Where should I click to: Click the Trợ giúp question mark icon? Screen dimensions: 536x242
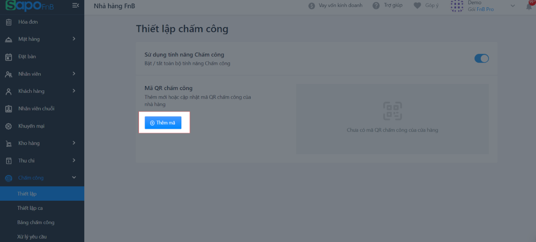[376, 6]
